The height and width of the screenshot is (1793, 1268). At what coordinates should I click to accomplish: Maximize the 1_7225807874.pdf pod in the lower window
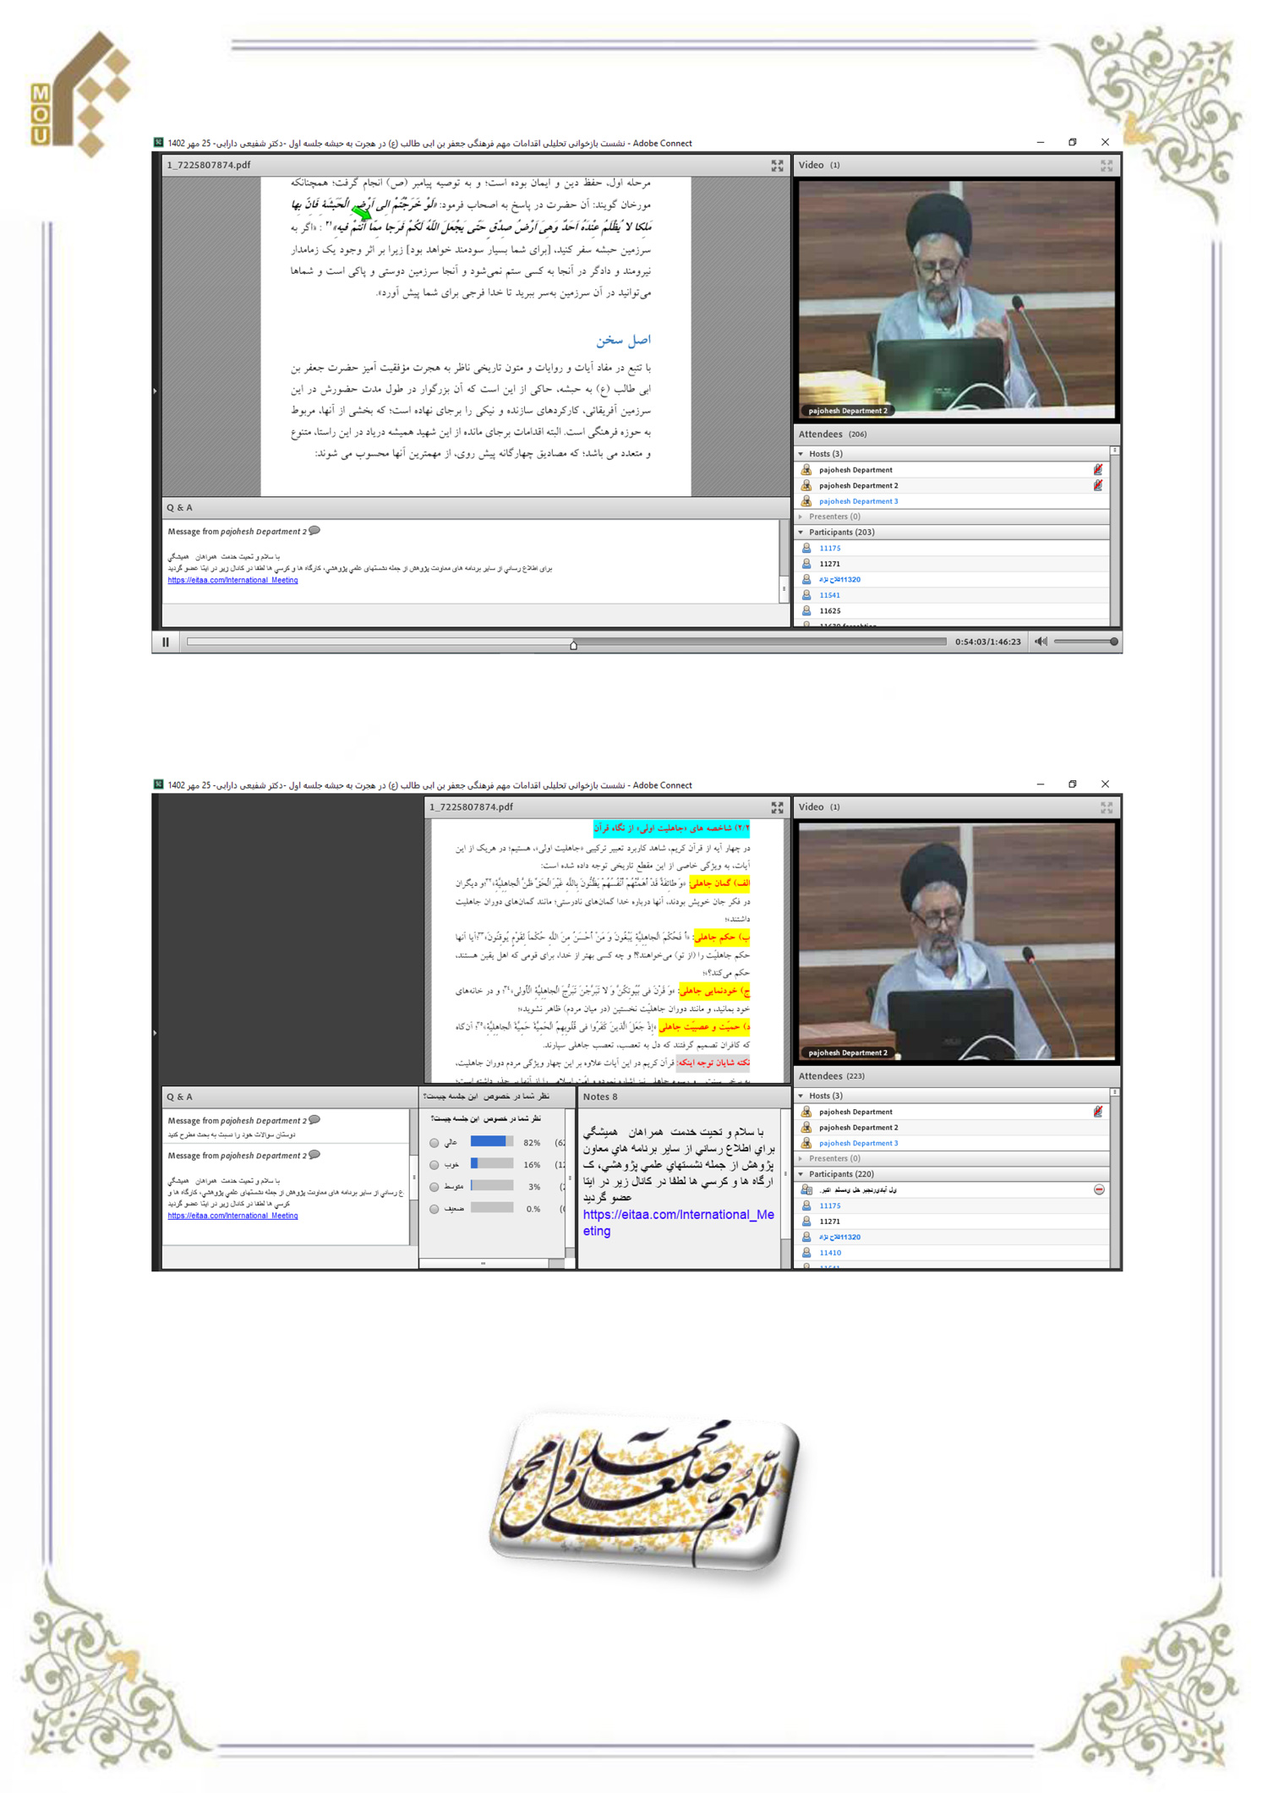click(x=777, y=807)
